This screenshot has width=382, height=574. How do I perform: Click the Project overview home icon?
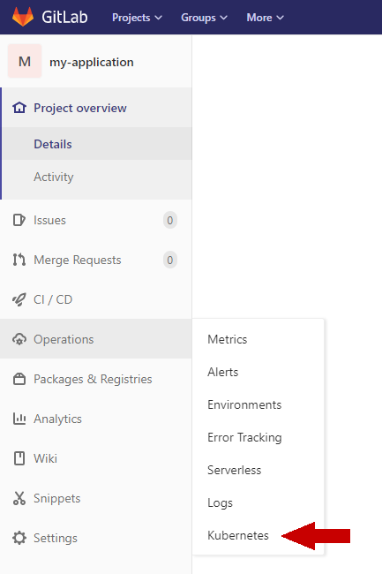tap(19, 108)
